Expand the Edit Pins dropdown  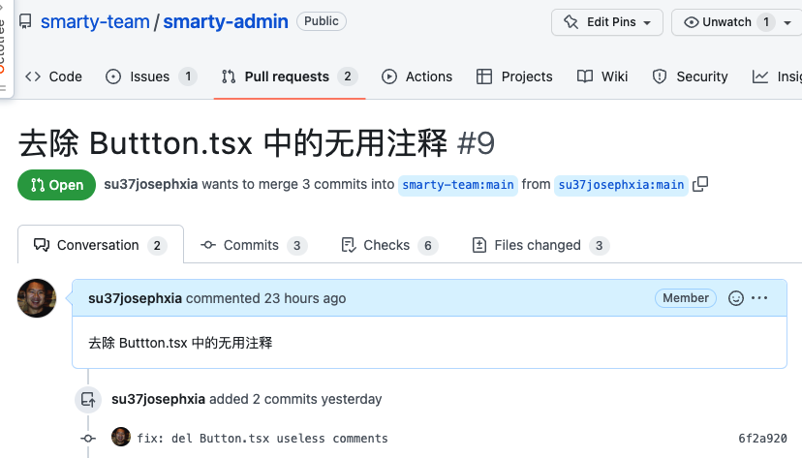(x=607, y=21)
